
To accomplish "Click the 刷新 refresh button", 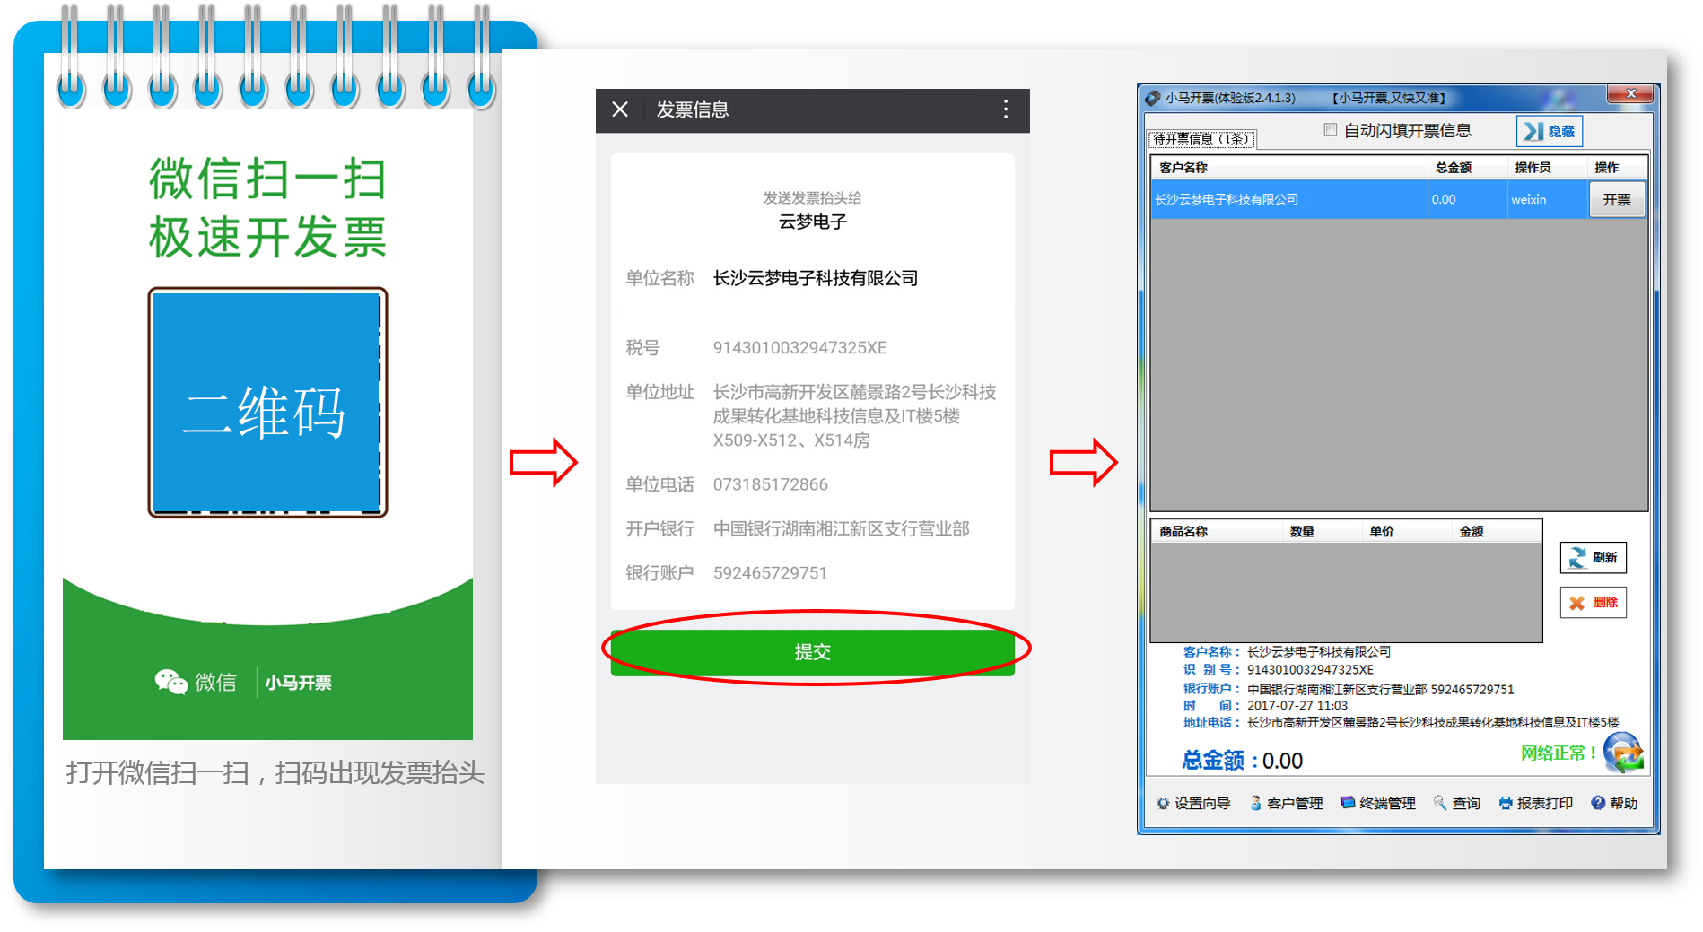I will click(1593, 558).
